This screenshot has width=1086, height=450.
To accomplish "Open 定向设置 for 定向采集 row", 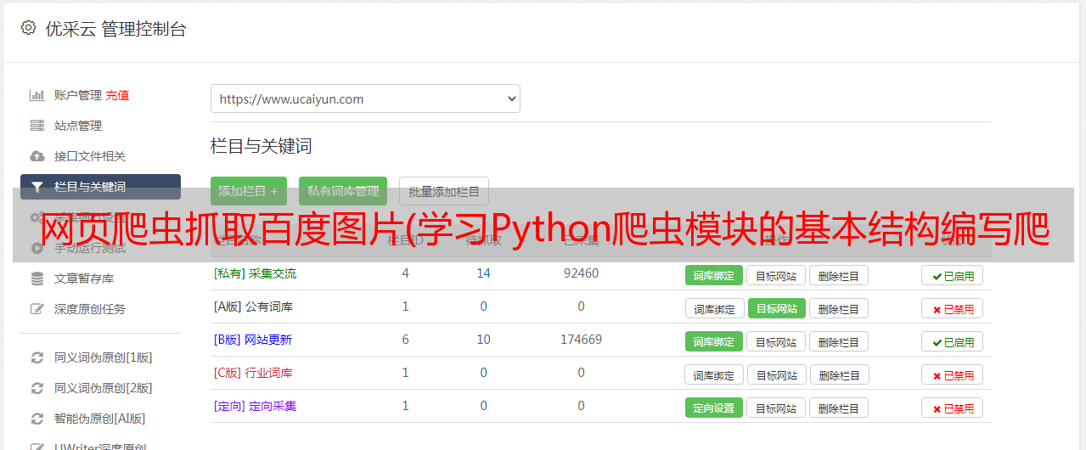I will (714, 408).
